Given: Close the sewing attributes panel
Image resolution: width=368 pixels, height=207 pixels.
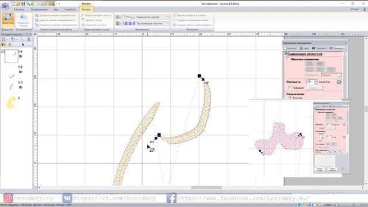Looking at the screenshot, I should pos(346,43).
